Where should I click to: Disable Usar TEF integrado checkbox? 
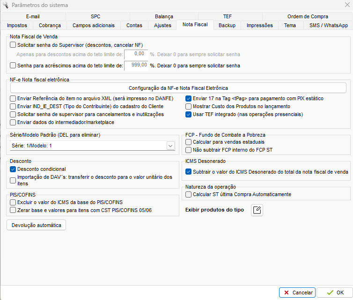189,114
